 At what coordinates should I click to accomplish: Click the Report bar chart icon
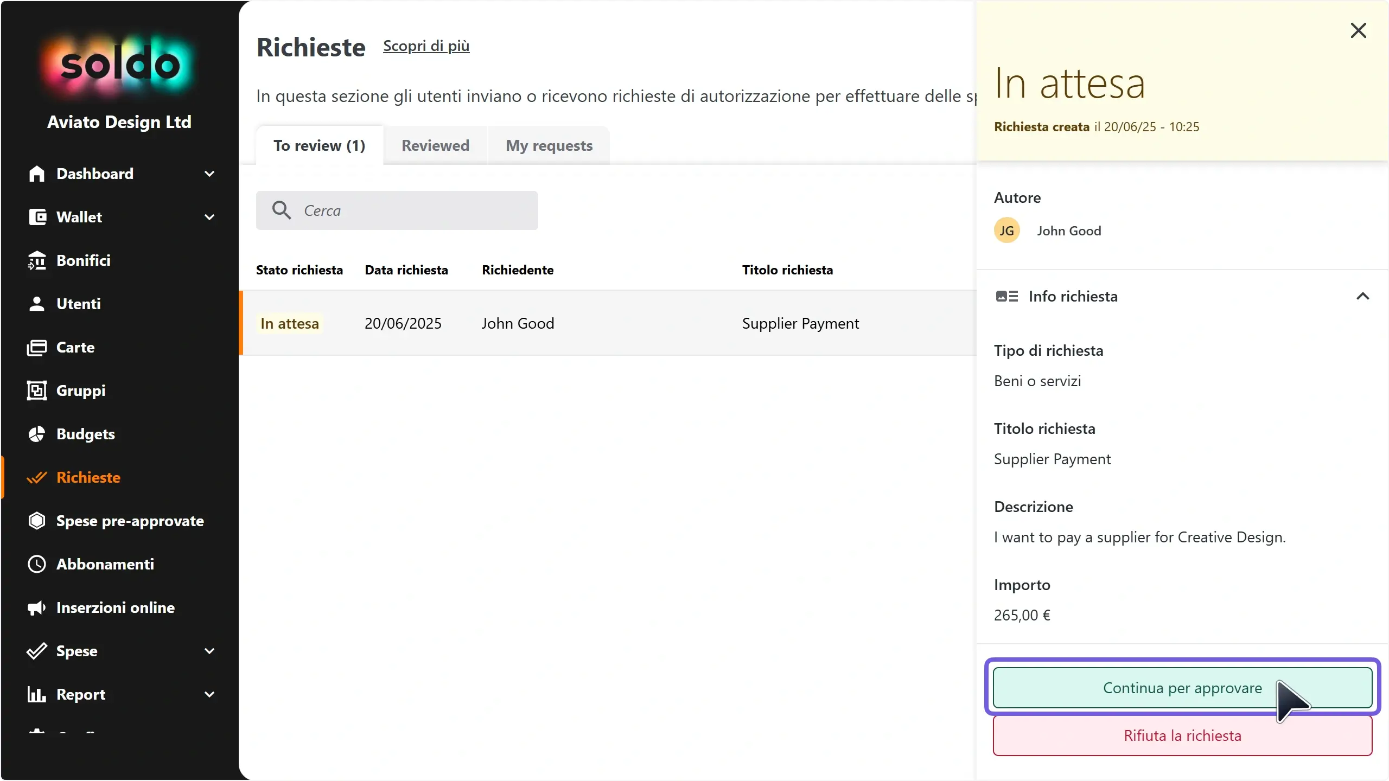36,694
